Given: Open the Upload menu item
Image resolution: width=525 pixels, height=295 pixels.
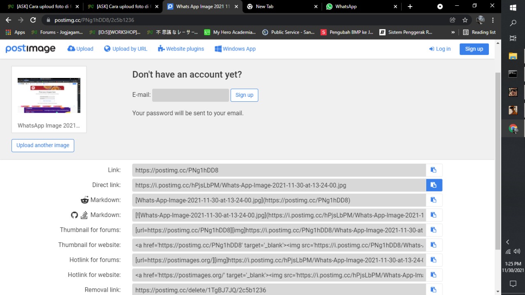Looking at the screenshot, I should point(80,49).
